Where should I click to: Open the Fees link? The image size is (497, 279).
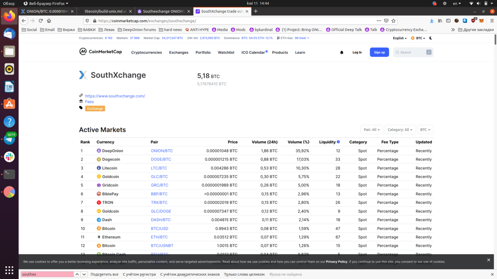click(x=89, y=102)
